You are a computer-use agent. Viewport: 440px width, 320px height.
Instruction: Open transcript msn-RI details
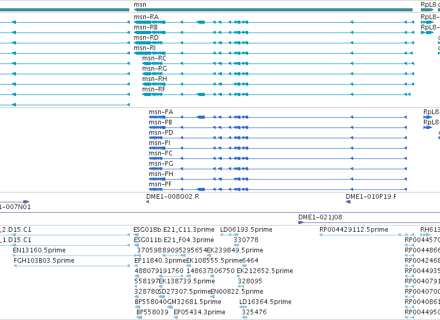[145, 48]
